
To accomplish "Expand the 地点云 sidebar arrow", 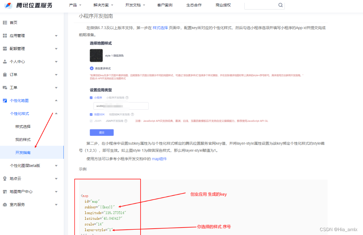I will click(56, 179).
